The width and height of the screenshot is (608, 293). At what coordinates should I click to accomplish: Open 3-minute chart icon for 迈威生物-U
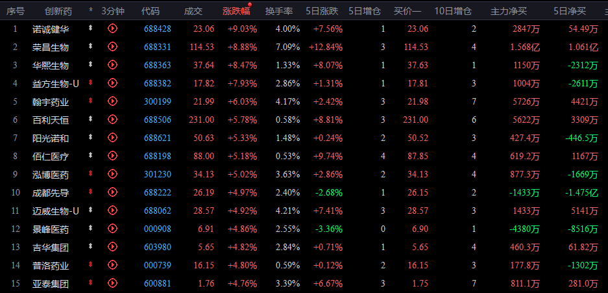pos(112,210)
